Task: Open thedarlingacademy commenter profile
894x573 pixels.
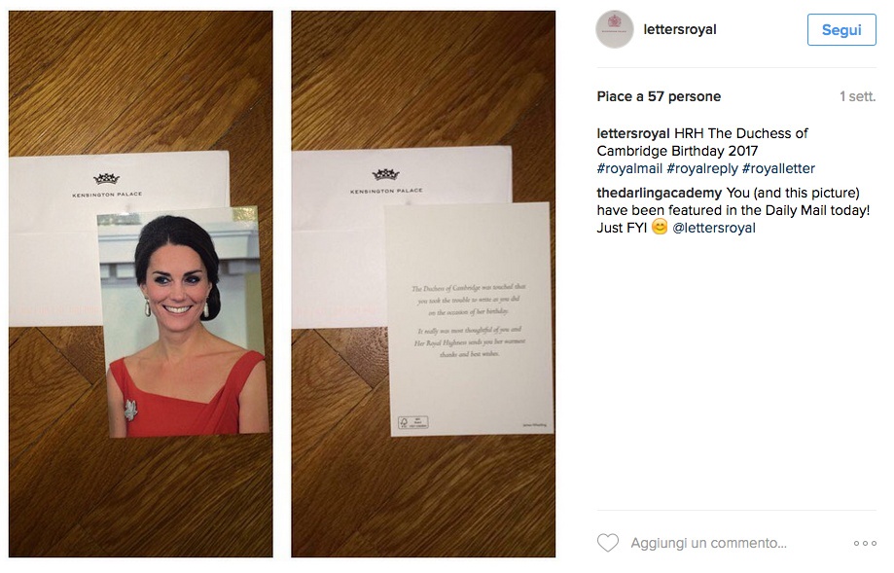Action: pyautogui.click(x=660, y=193)
